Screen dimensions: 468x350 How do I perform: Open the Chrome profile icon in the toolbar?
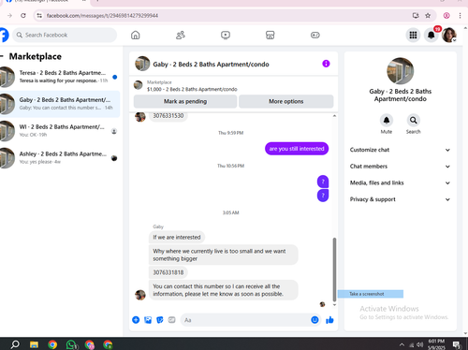coord(446,15)
